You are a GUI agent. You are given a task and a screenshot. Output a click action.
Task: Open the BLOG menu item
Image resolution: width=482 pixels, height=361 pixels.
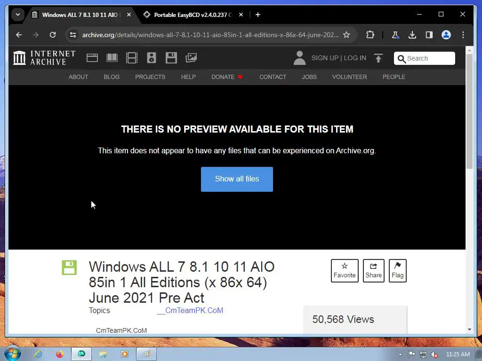click(x=112, y=77)
